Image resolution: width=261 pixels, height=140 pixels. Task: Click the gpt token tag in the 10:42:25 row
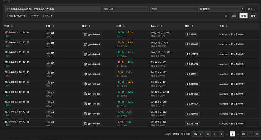[50, 112]
